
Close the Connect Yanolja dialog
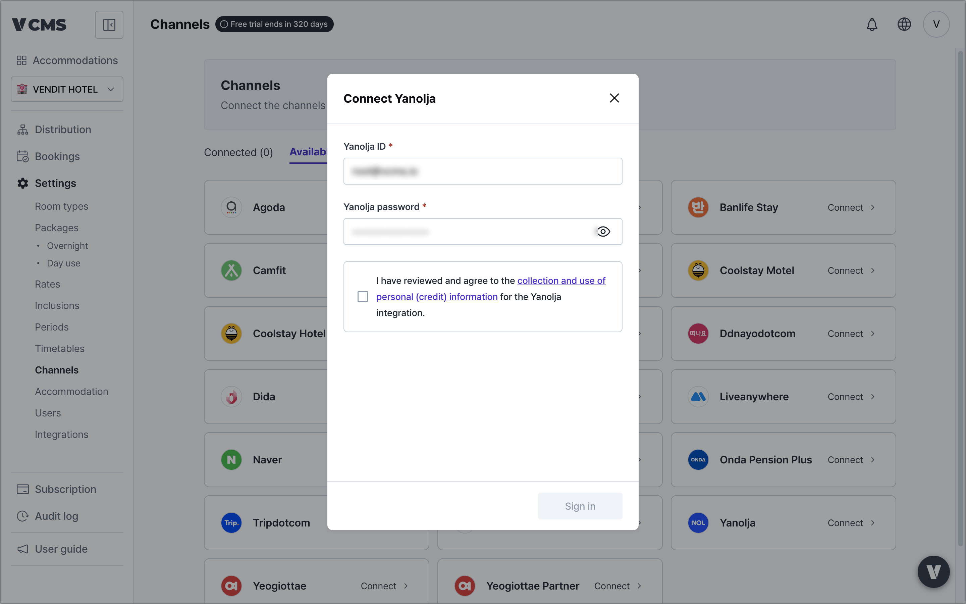point(614,98)
